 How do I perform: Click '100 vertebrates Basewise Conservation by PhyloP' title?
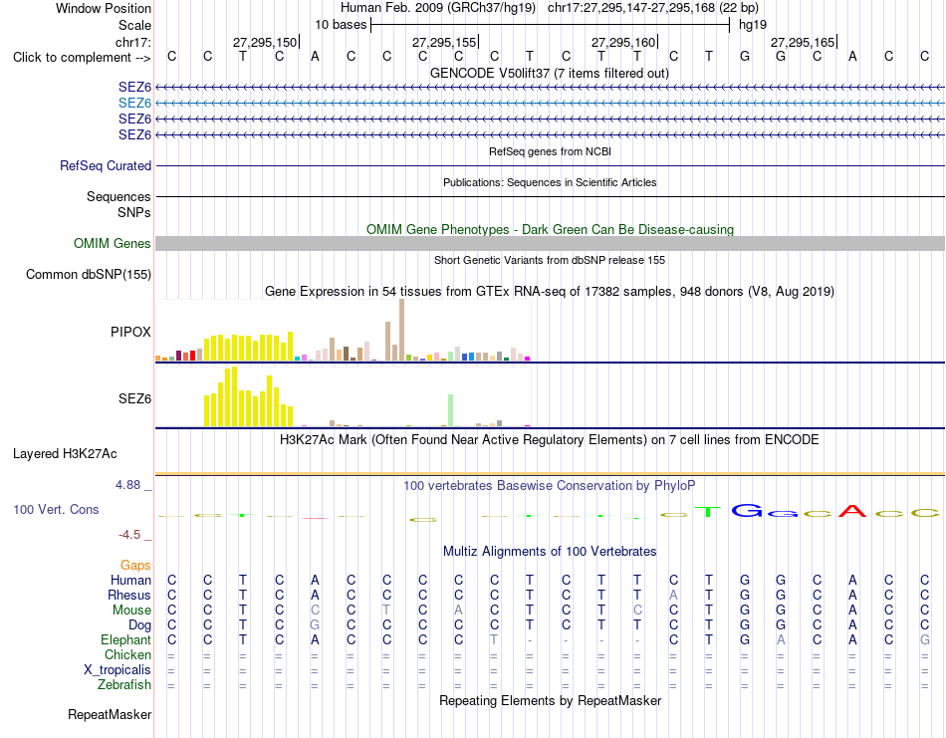(550, 485)
